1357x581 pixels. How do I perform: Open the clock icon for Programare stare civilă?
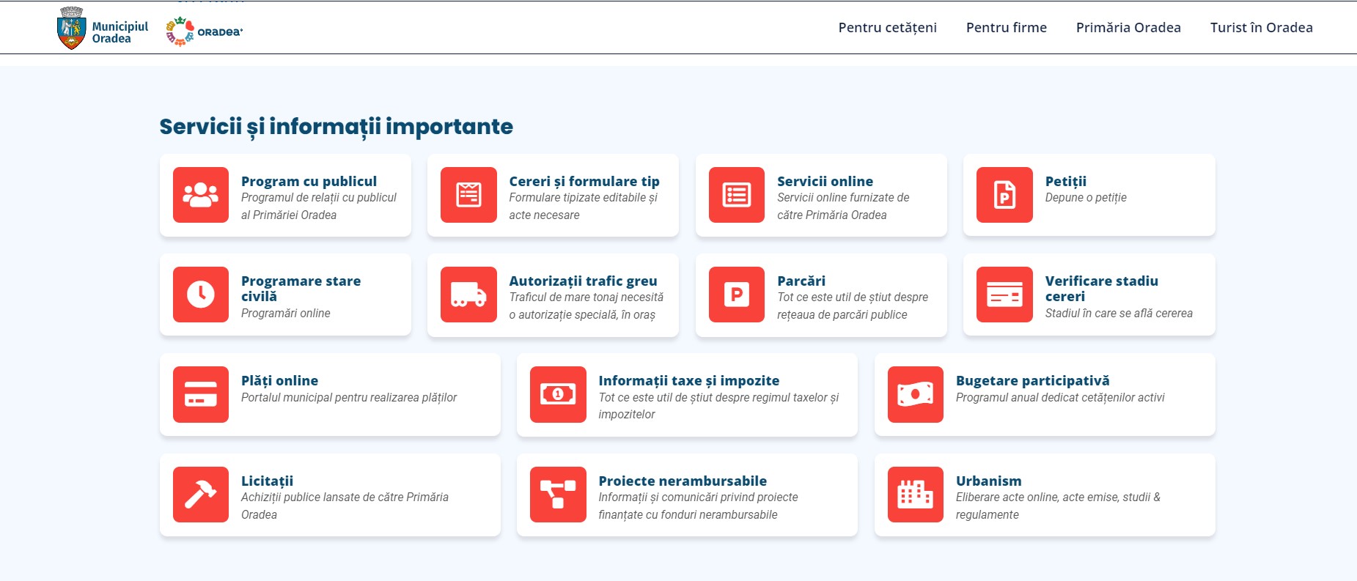200,295
